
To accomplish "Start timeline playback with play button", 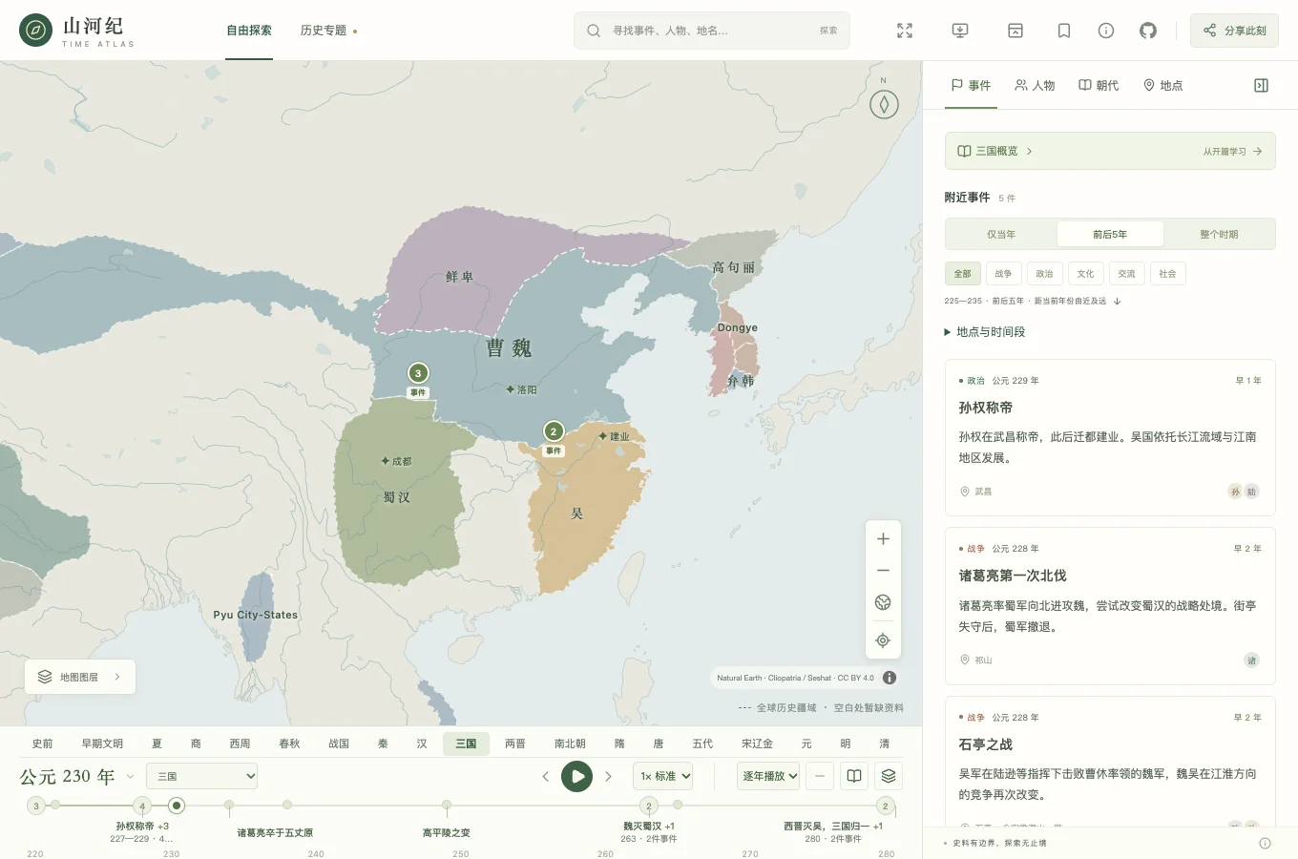I will [x=576, y=776].
